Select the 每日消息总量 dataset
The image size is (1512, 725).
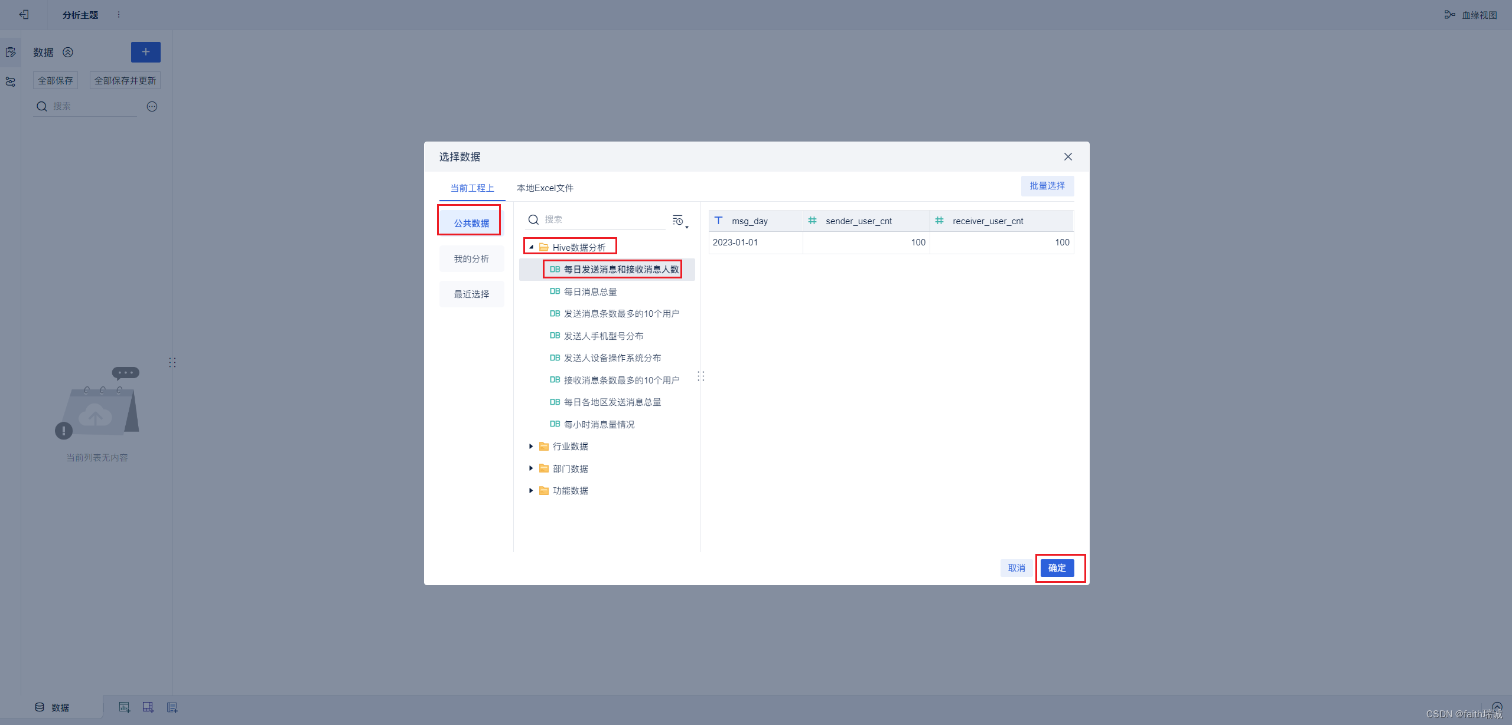[x=590, y=292]
